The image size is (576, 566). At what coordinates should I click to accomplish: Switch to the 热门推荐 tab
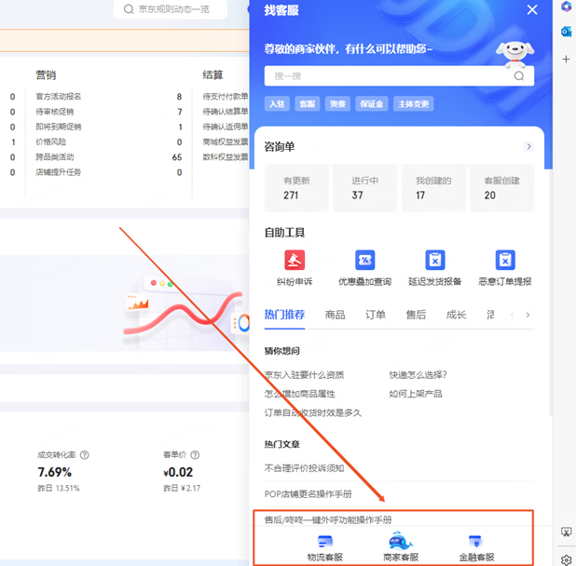(x=284, y=315)
